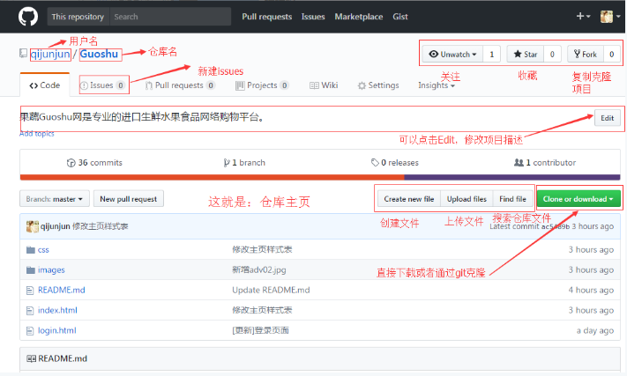627x376 pixels.
Task: Open the Settings tab
Action: (x=378, y=85)
